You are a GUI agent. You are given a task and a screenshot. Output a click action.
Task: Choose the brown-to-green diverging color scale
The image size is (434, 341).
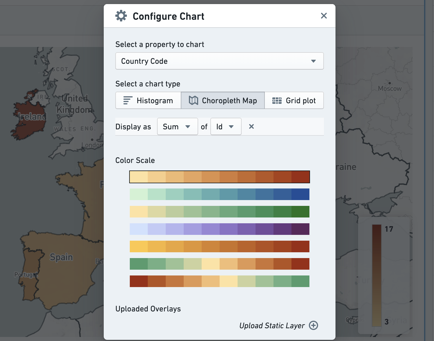(x=220, y=281)
